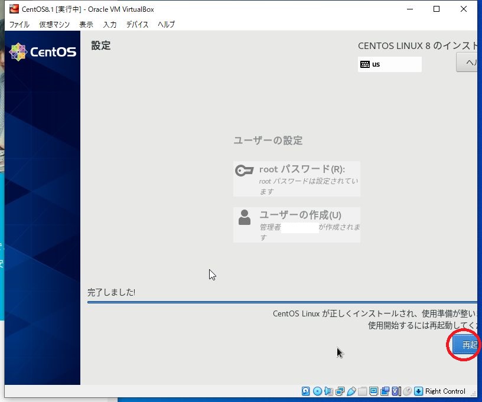Open the hard disk activity indicator

(x=305, y=391)
